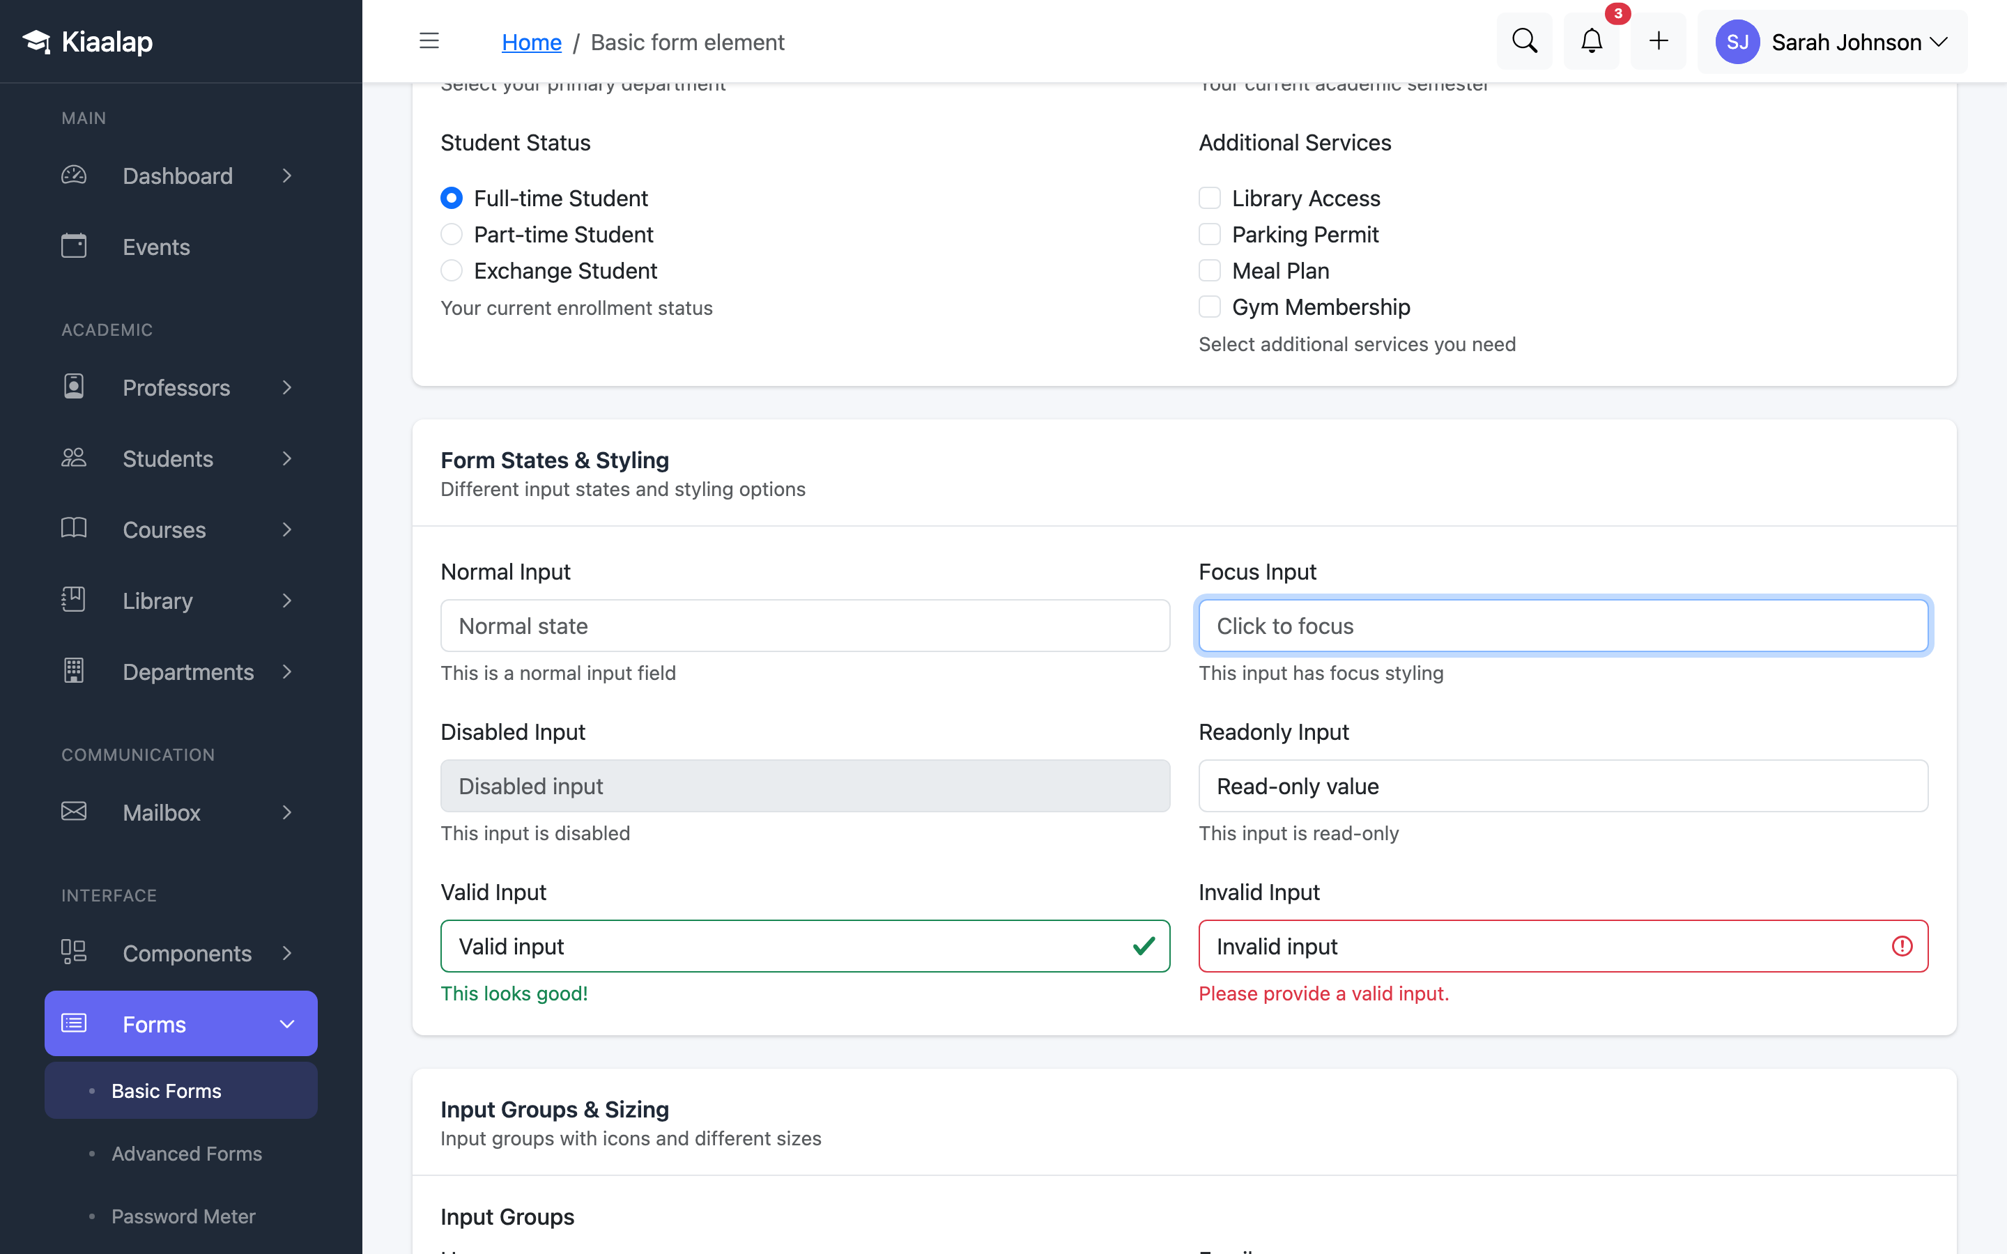2007x1254 pixels.
Task: Go to Events in sidebar
Action: pos(180,247)
